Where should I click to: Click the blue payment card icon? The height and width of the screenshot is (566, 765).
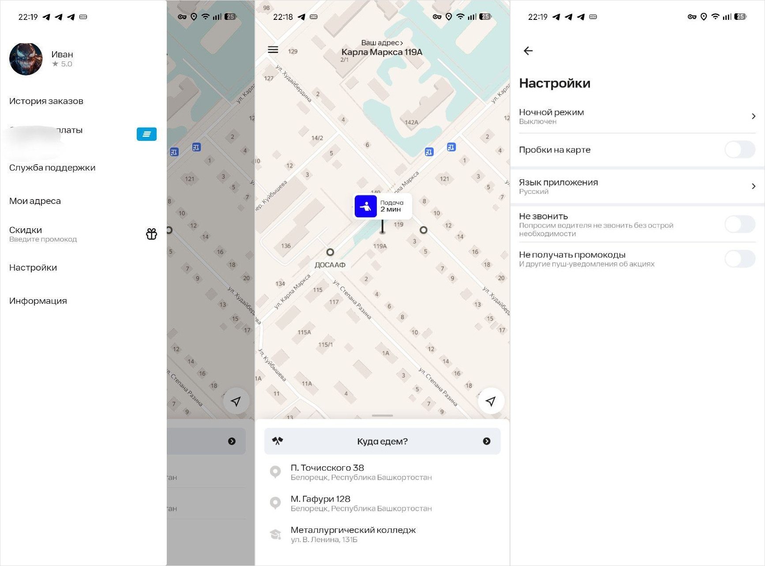[x=146, y=134]
